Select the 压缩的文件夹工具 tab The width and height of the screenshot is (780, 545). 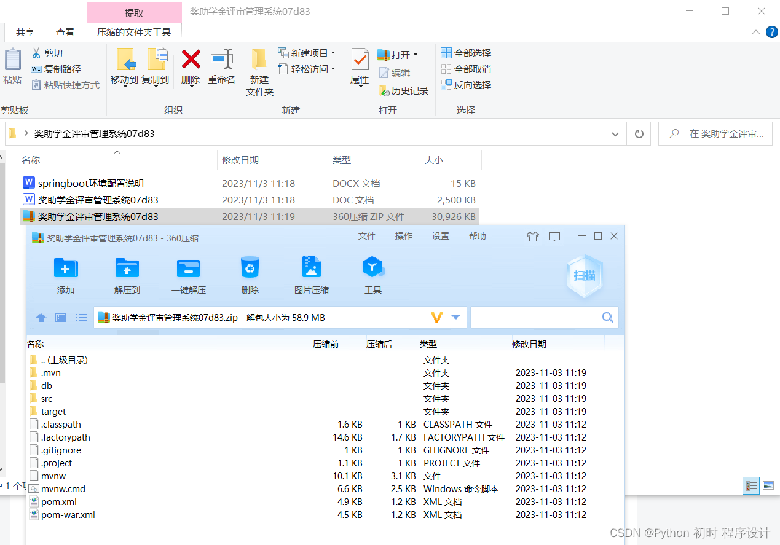tap(134, 32)
